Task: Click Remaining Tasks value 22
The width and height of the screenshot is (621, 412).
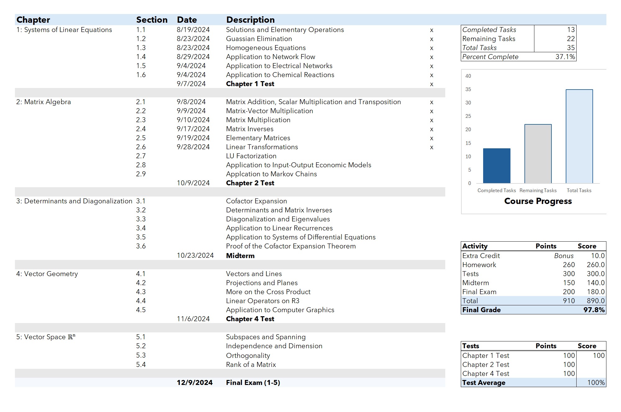Action: (571, 39)
